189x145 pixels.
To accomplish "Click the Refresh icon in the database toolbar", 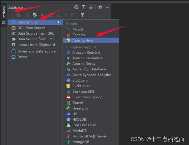I will (27, 15).
